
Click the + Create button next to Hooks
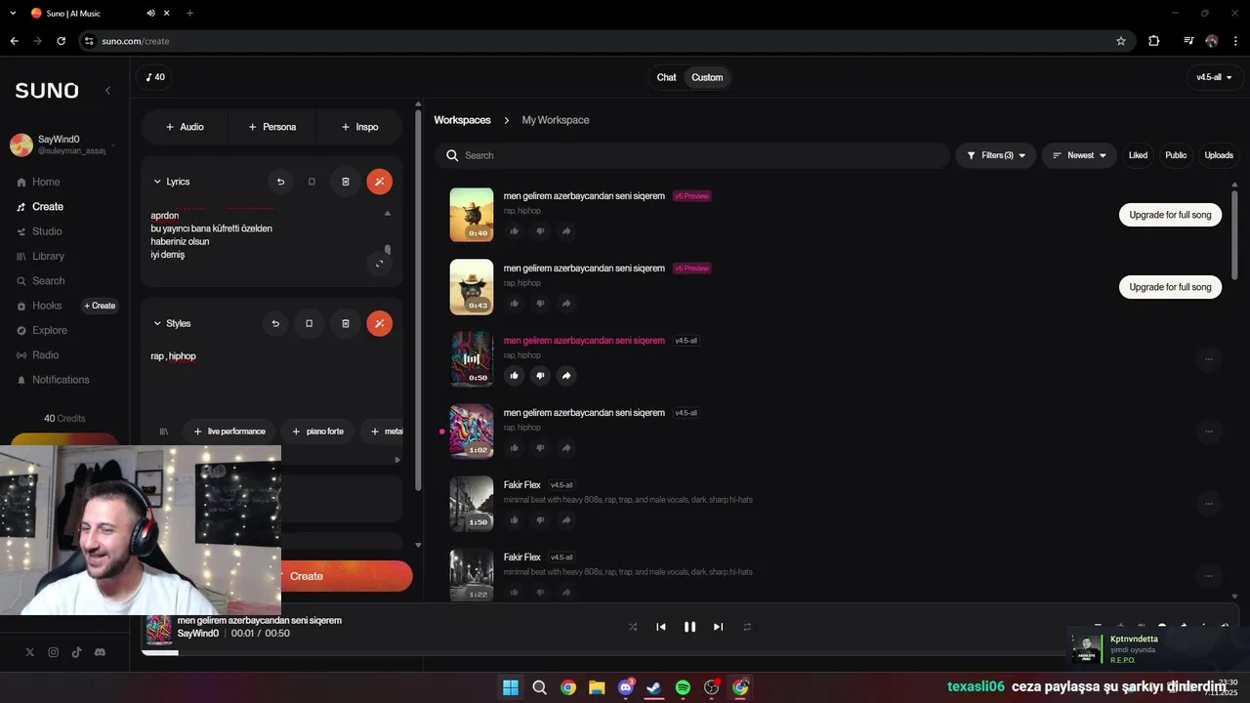point(100,306)
